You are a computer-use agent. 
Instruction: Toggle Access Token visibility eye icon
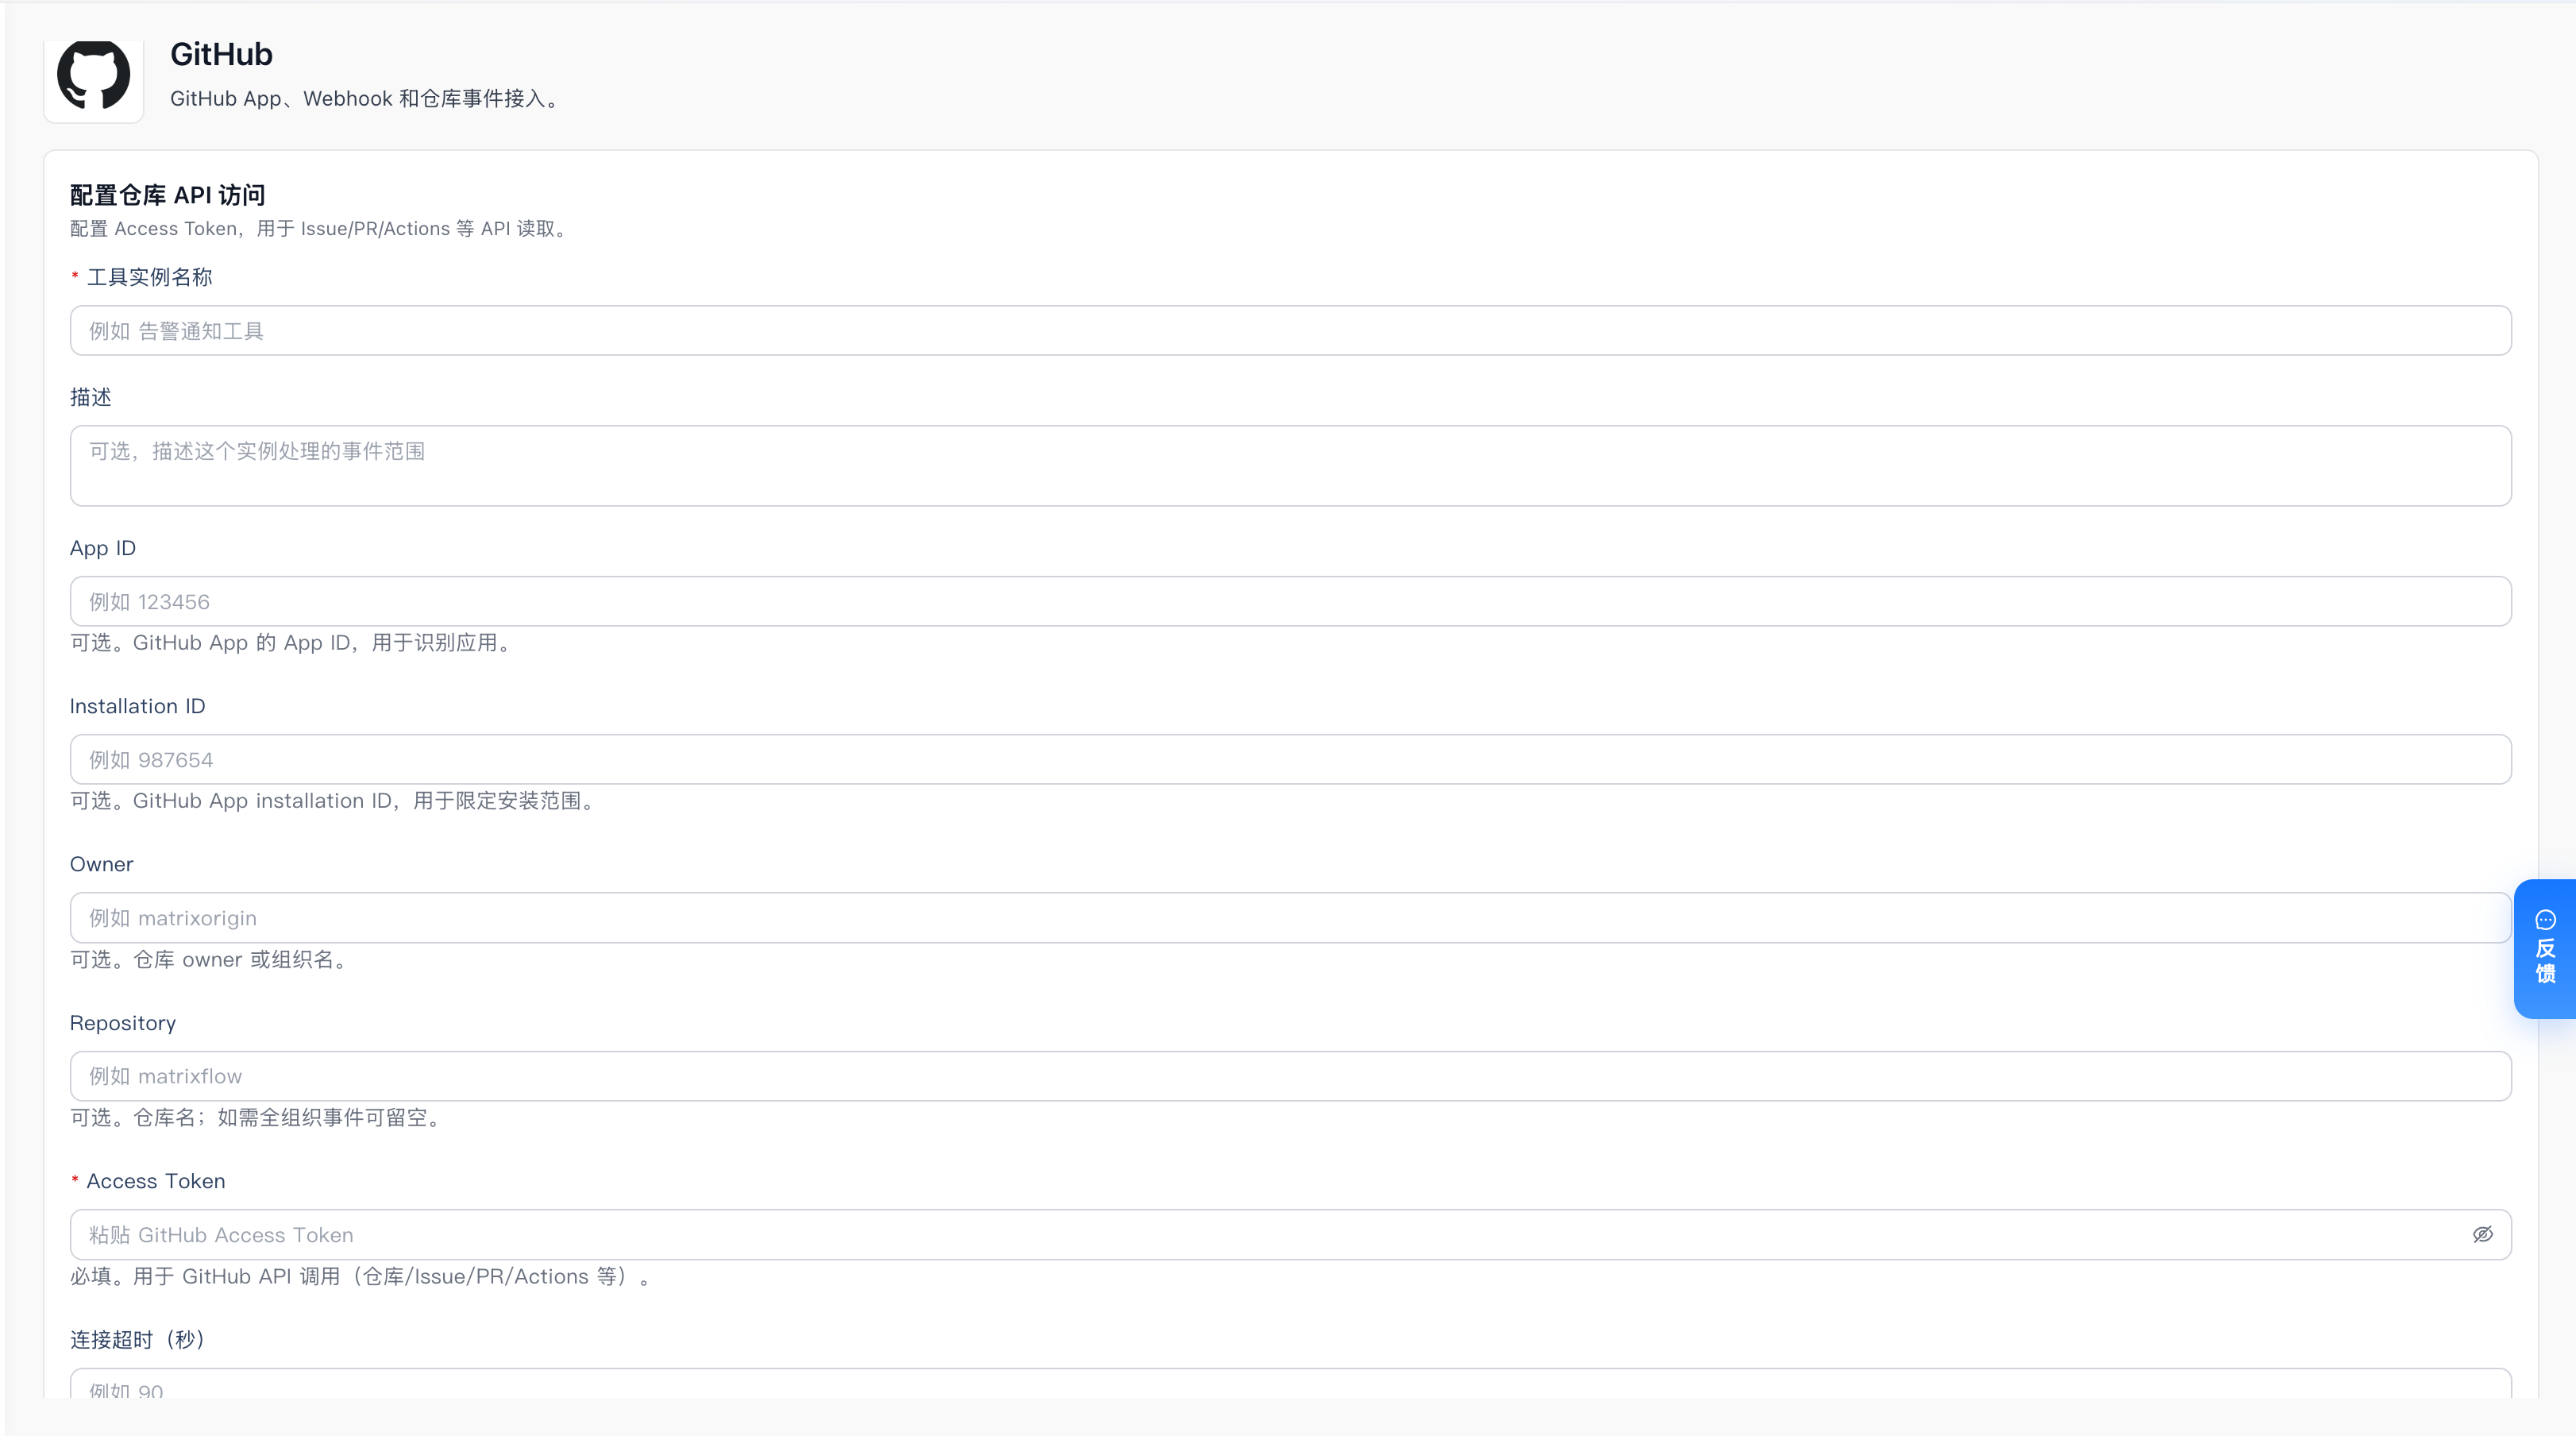click(x=2482, y=1234)
